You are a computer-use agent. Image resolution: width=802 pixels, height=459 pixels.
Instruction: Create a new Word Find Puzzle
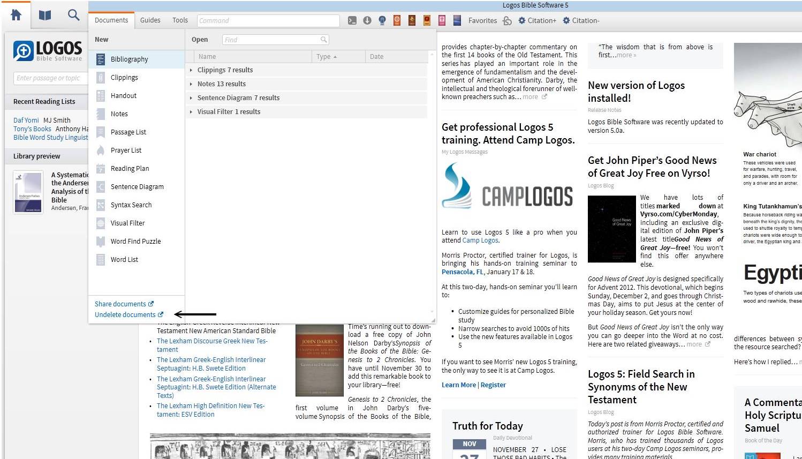pyautogui.click(x=137, y=241)
